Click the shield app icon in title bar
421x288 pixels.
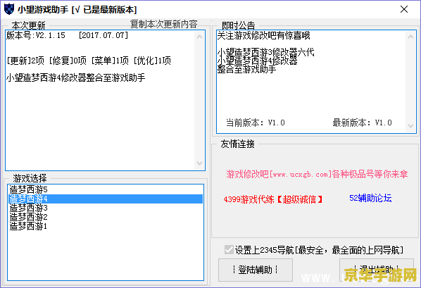click(9, 9)
